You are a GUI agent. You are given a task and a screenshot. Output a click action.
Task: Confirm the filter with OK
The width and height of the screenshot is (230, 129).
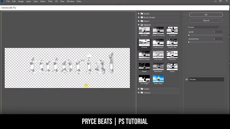[x=206, y=15]
